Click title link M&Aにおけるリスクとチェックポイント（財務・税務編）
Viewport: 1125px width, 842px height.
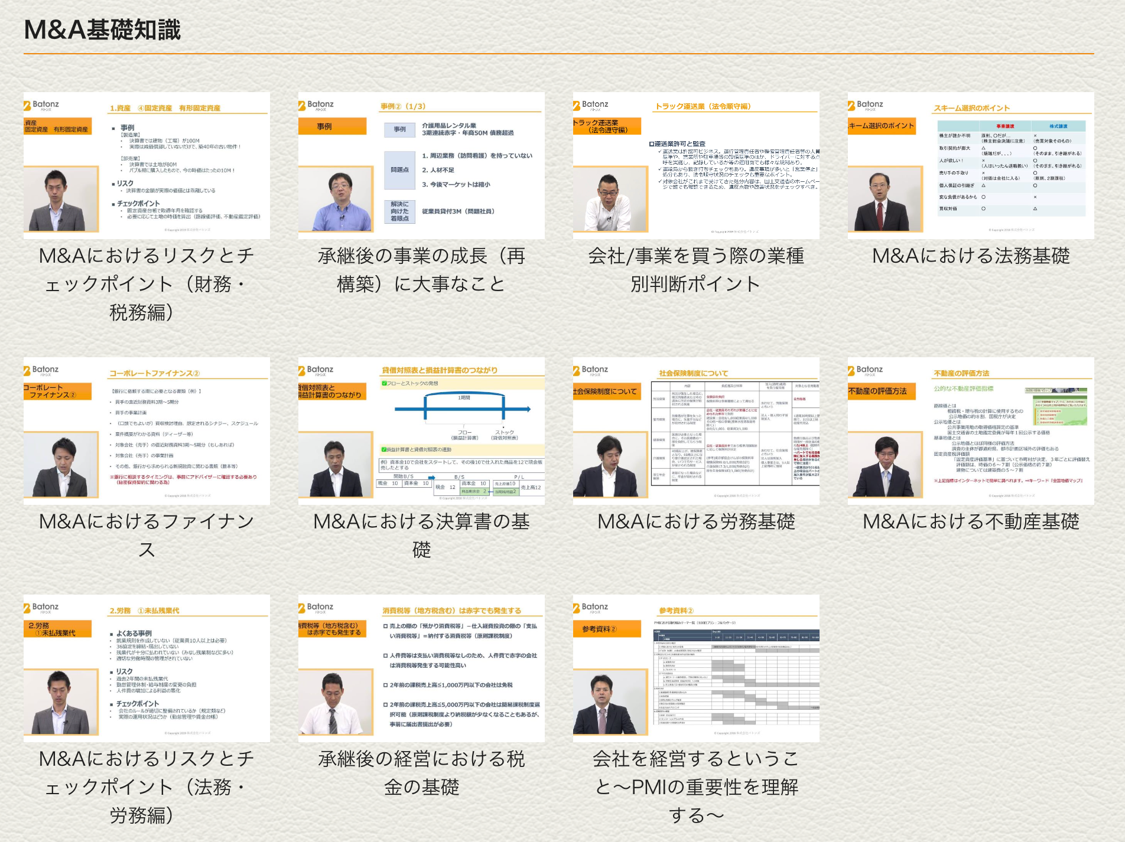tap(147, 284)
